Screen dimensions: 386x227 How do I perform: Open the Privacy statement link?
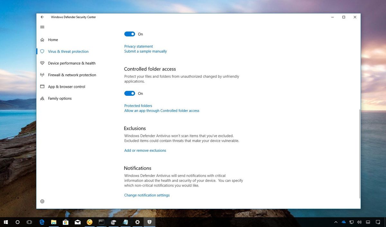click(138, 46)
